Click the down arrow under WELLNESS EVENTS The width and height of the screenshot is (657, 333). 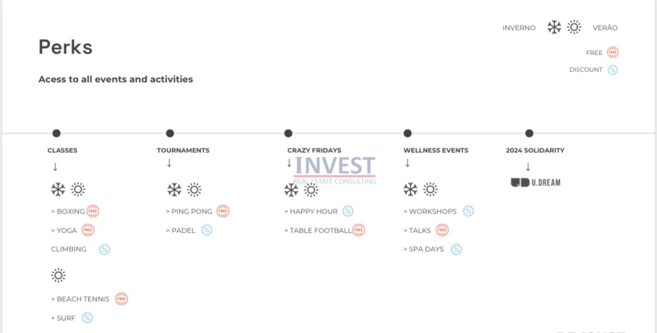[x=407, y=163]
